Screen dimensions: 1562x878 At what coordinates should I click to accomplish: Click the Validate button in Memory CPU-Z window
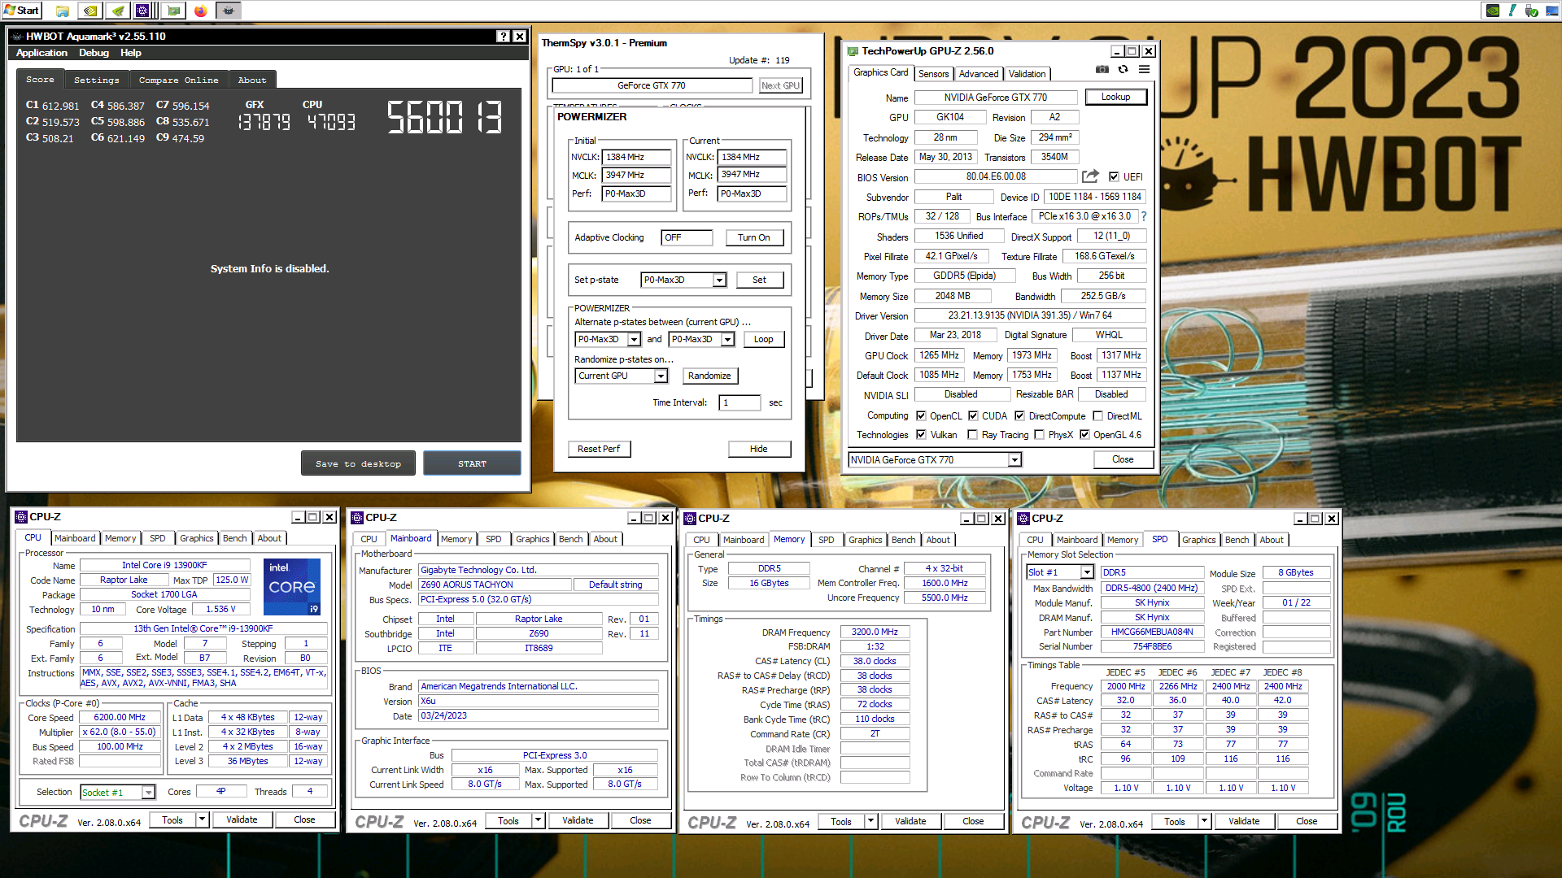click(x=910, y=821)
